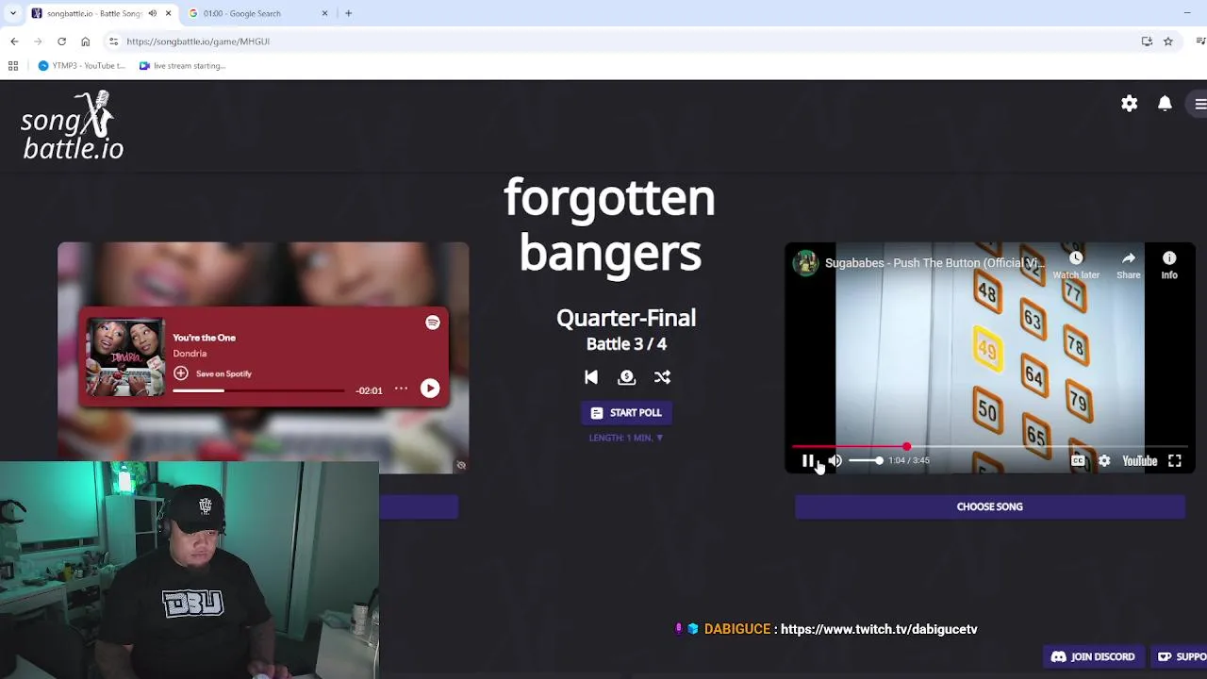Open the DABIGUCE twitch.tv link
Viewport: 1207px width, 679px height.
(x=879, y=629)
